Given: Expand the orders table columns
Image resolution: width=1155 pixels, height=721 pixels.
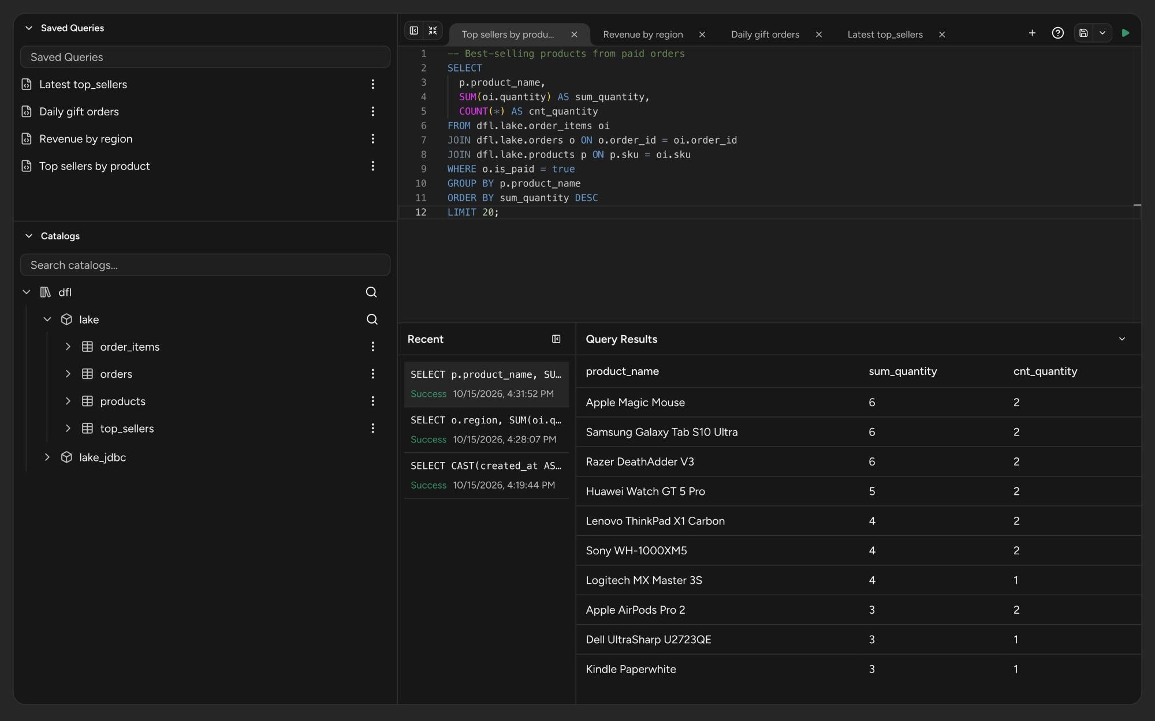Looking at the screenshot, I should pos(68,374).
